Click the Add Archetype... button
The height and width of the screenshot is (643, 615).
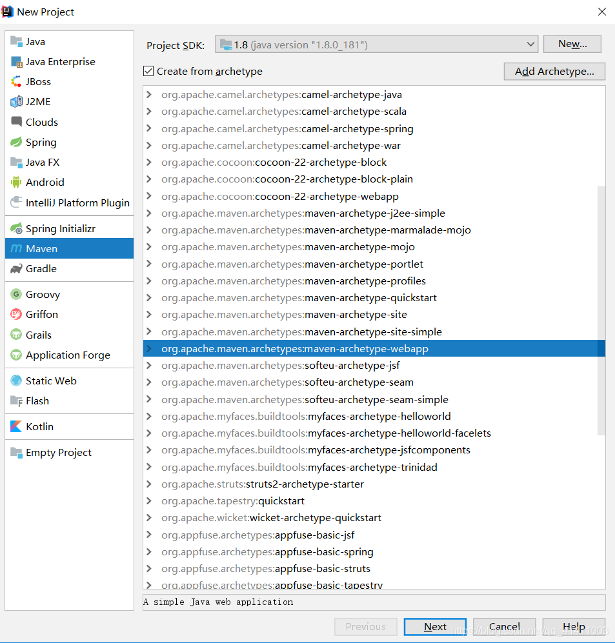tap(554, 72)
